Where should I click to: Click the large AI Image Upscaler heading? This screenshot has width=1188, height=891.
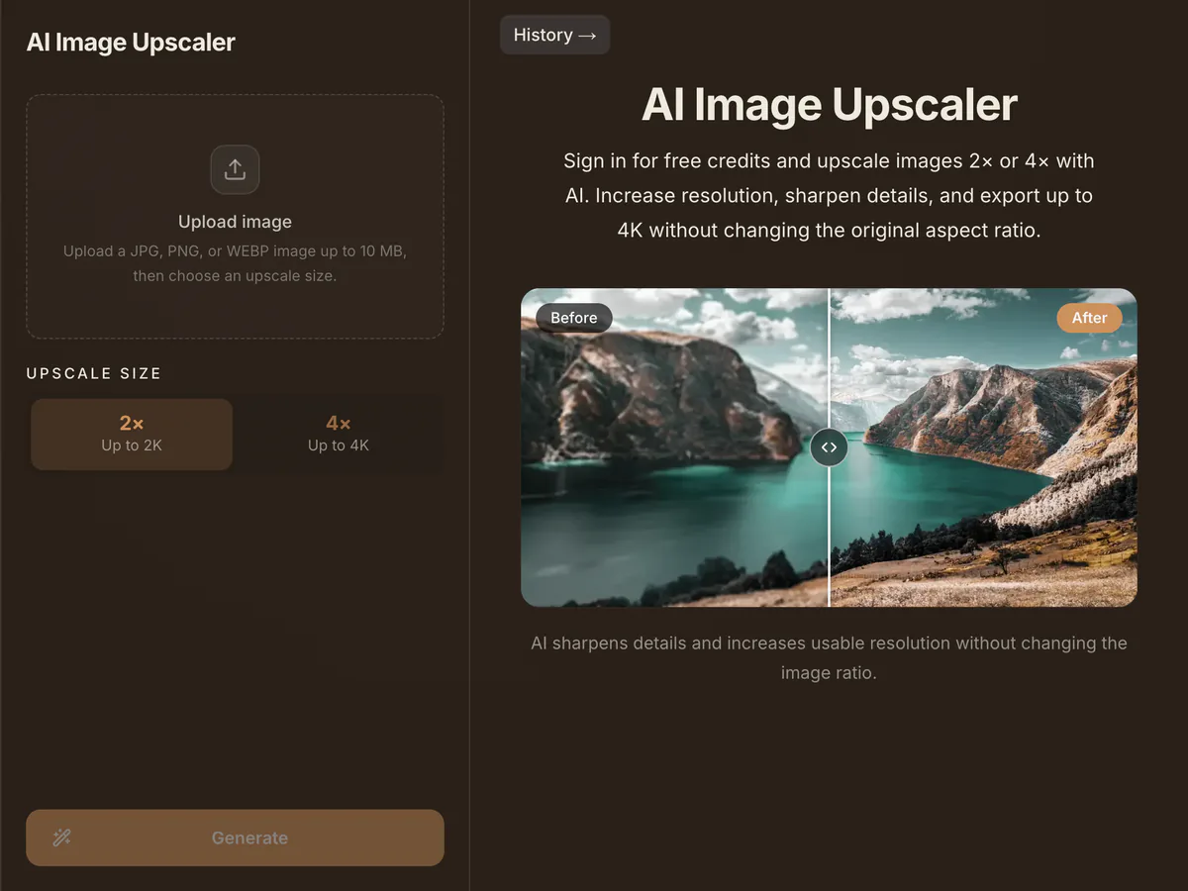pos(830,105)
